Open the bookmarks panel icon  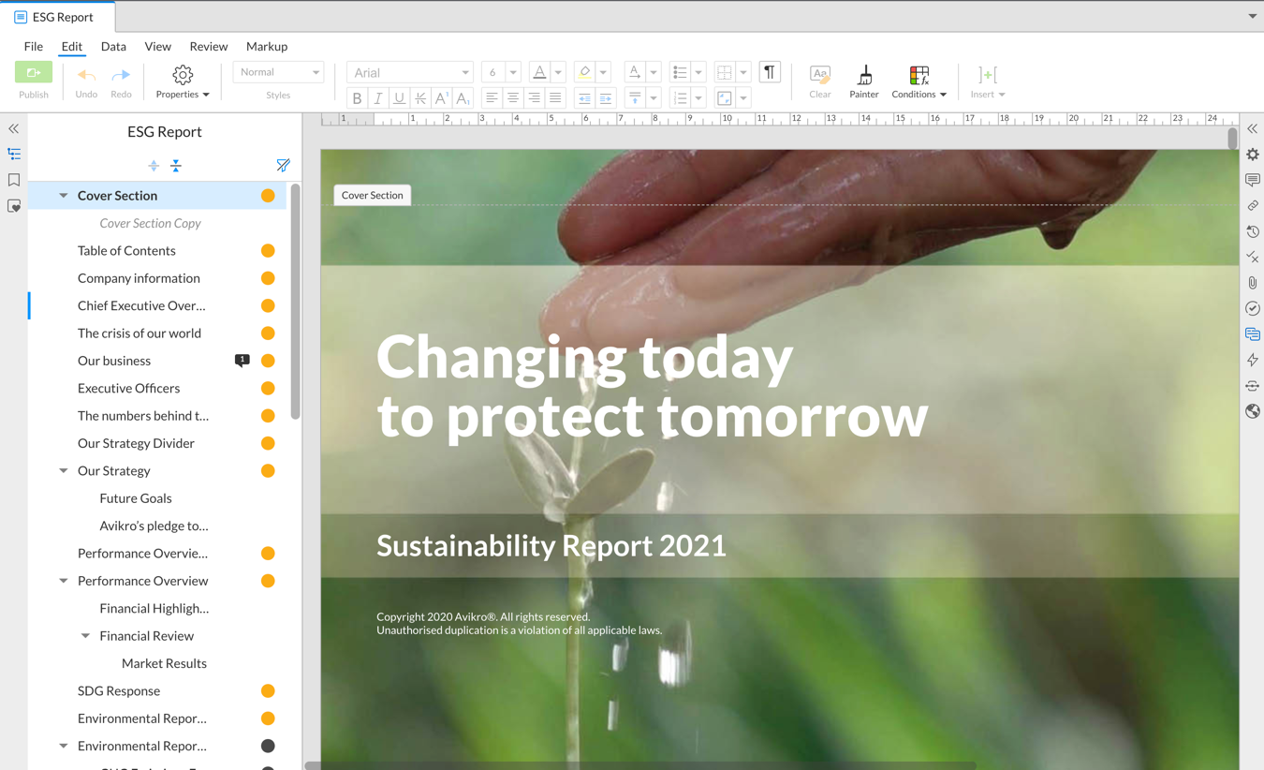(x=14, y=180)
